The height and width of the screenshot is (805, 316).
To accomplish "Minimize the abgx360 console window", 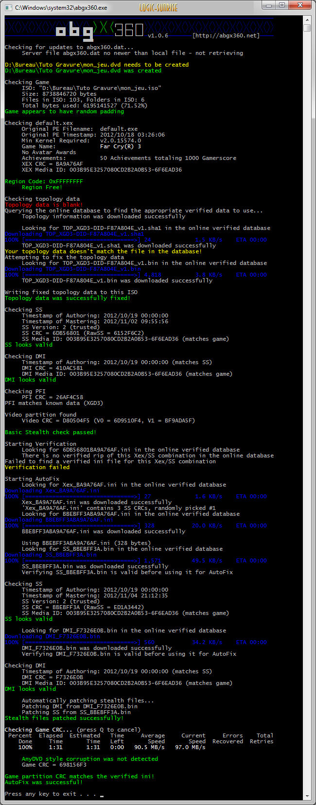I will tap(269, 5).
